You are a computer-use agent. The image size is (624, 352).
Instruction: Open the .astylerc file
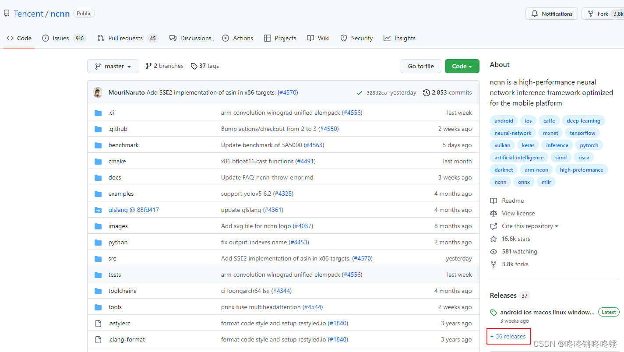pos(119,323)
